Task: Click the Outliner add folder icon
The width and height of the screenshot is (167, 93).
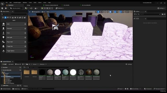Action: point(163,14)
